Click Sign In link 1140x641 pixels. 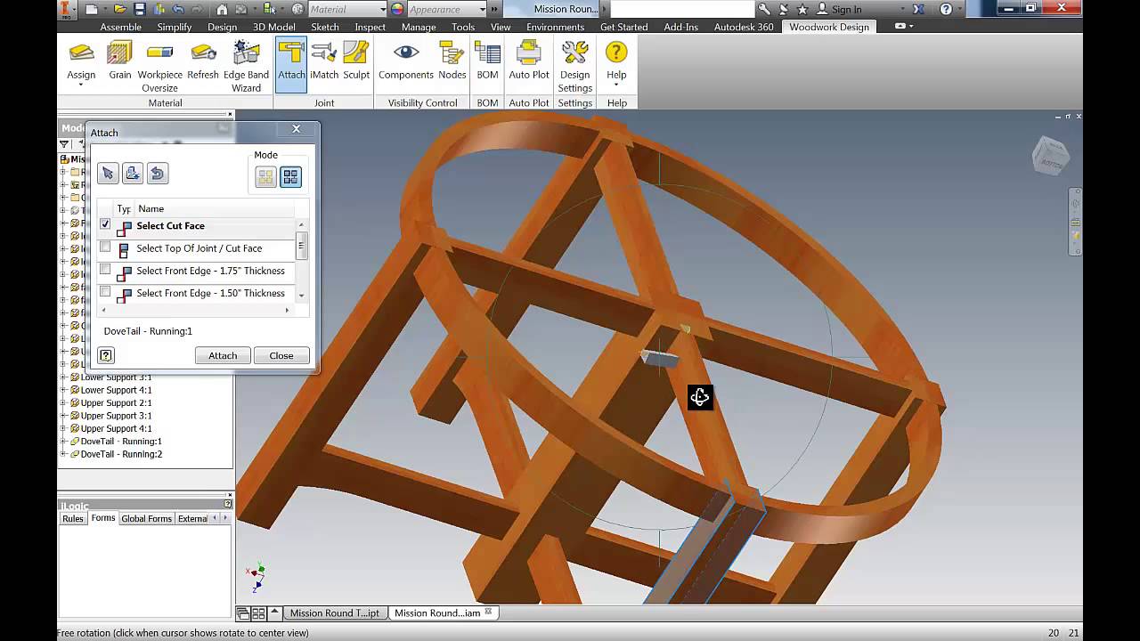click(x=846, y=9)
